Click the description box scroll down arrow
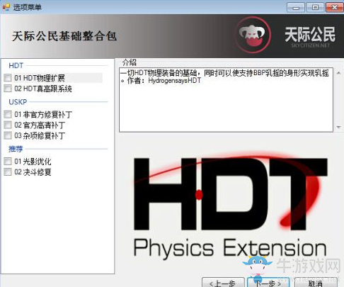 (x=338, y=127)
